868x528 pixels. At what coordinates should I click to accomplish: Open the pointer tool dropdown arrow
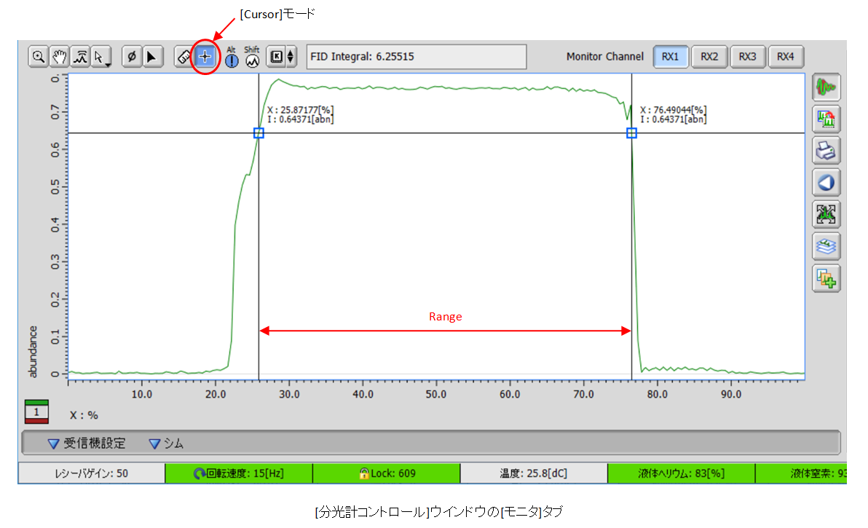108,63
